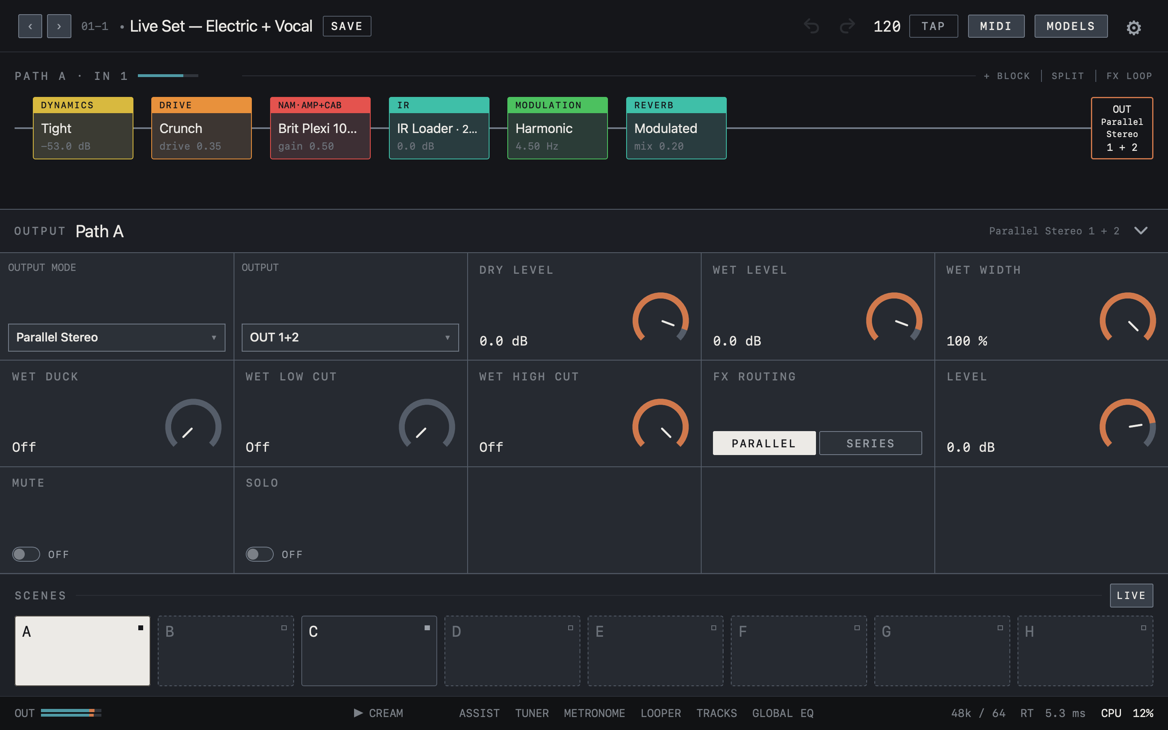1168x730 pixels.
Task: Activate scene B
Action: 226,651
